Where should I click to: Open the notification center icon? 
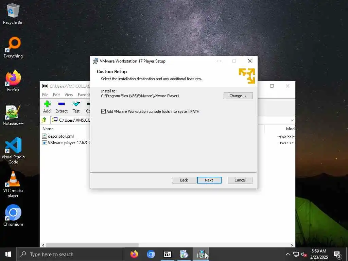[337, 254]
